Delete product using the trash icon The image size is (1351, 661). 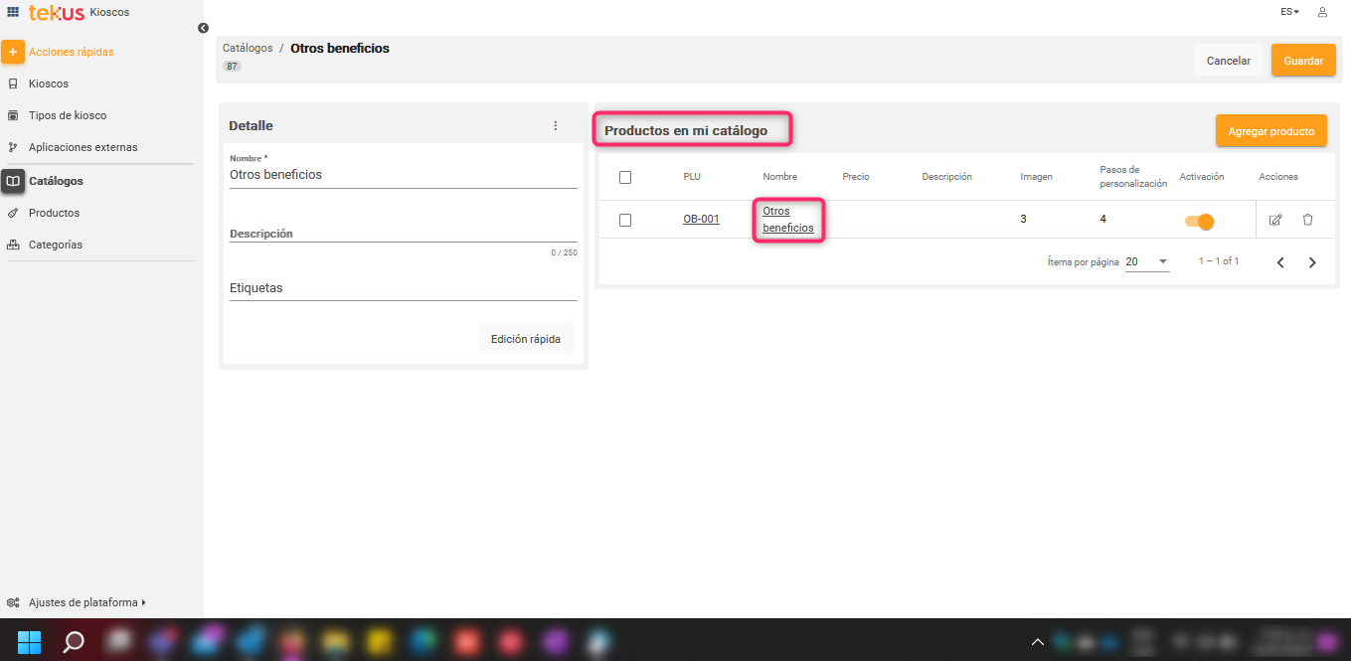click(x=1307, y=220)
